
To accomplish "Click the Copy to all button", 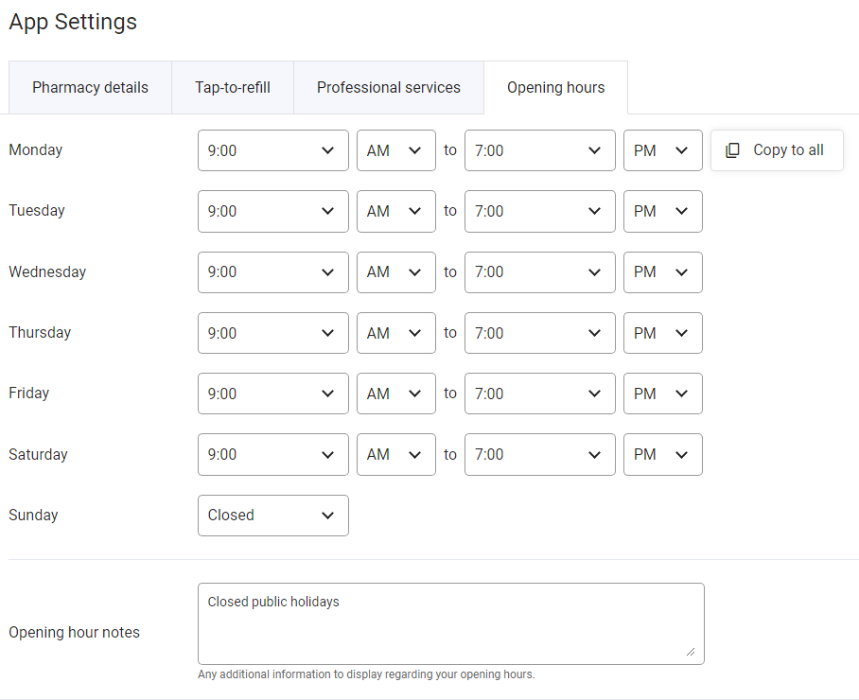I will (777, 150).
